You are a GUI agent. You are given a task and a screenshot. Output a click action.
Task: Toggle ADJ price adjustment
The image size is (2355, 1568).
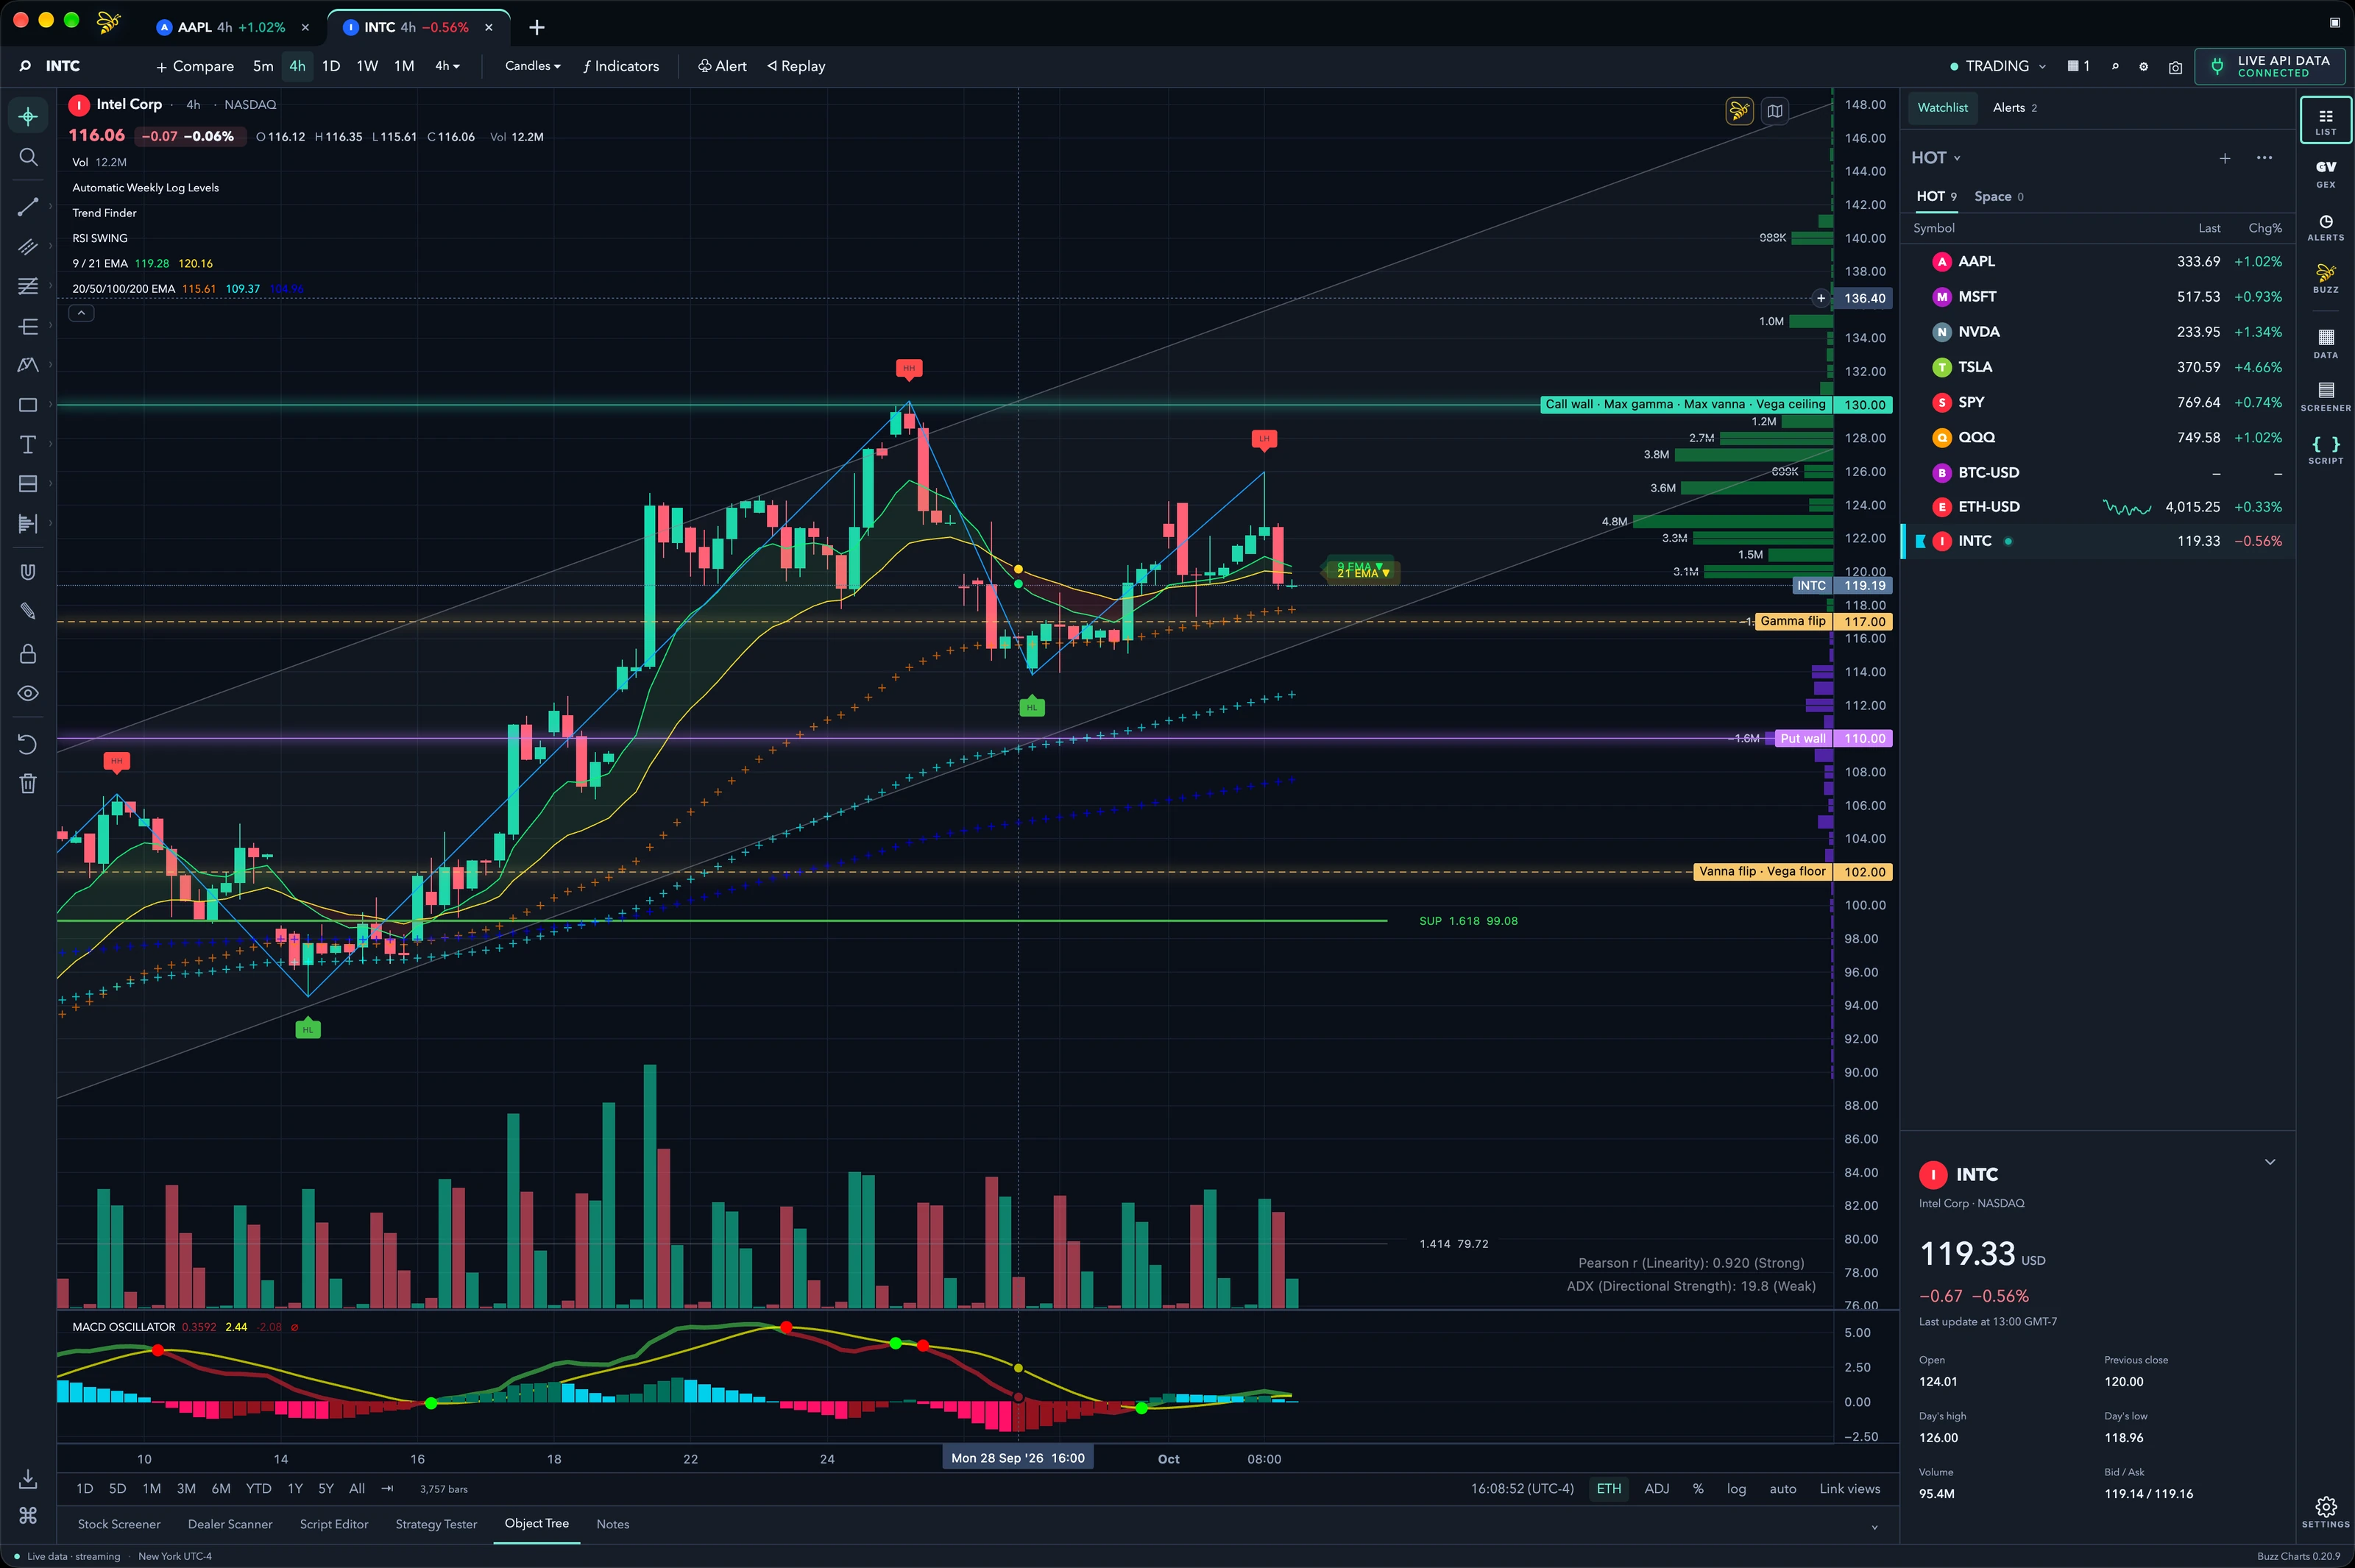1657,1488
